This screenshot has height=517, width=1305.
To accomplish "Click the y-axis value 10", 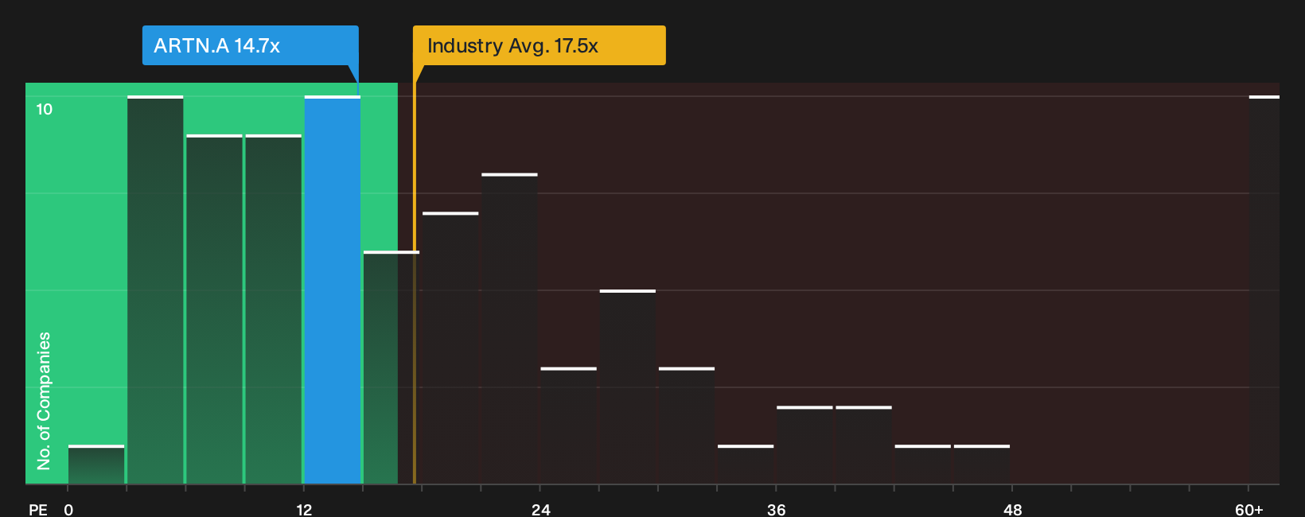I will [45, 110].
